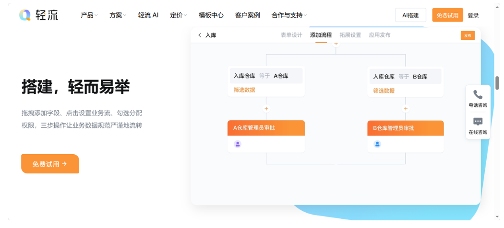504x228 pixels.
Task: Click the header 免费试用 button
Action: pyautogui.click(x=447, y=15)
